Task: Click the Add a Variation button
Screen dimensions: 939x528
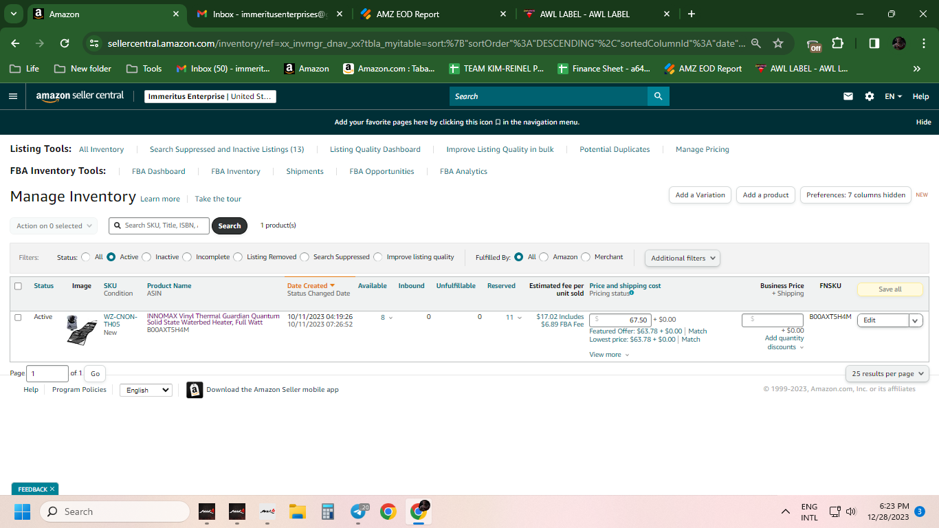Action: (700, 195)
